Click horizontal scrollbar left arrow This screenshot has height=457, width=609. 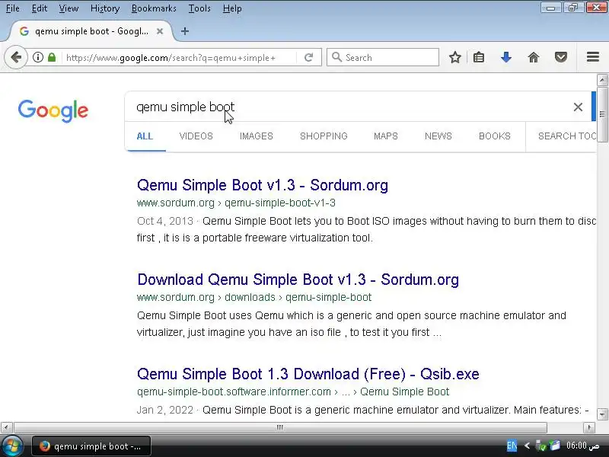point(6,427)
